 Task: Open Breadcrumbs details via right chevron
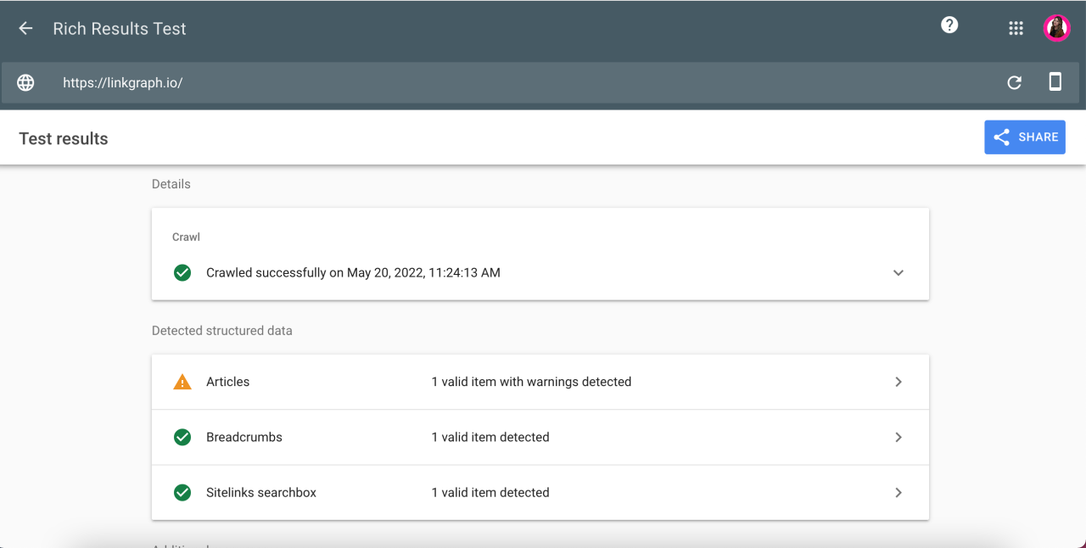point(898,437)
